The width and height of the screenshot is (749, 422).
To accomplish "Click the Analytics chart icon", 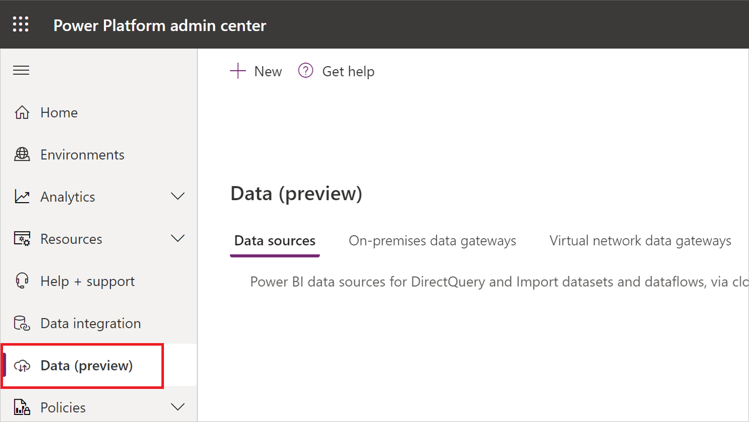I will pyautogui.click(x=22, y=196).
